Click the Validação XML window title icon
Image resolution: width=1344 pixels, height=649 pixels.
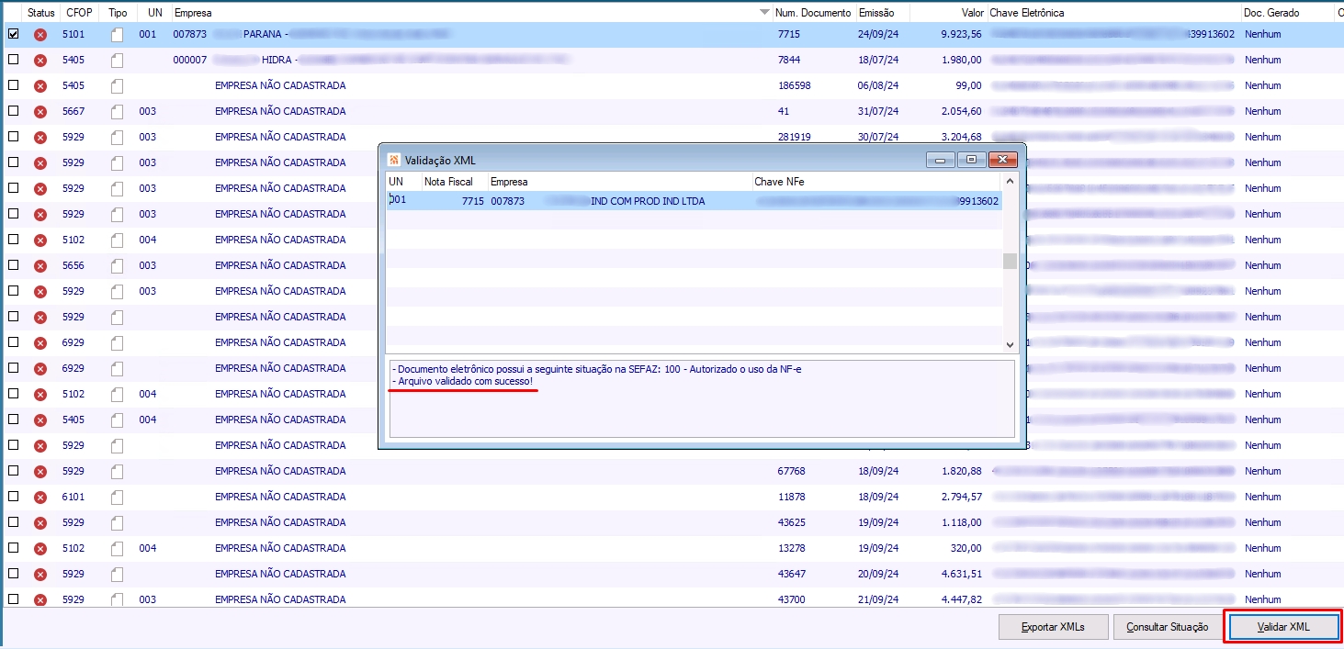pos(395,160)
